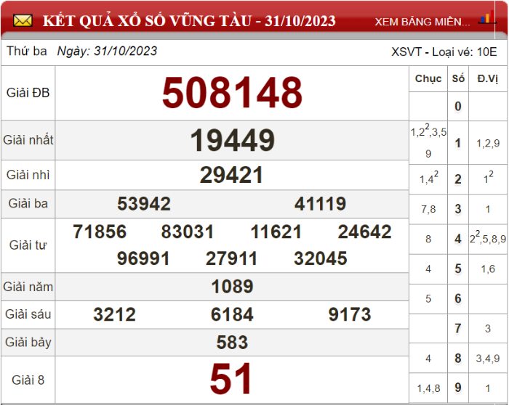Click digit 0 in Số column
Viewport: 509px width, 405px height.
coord(458,106)
